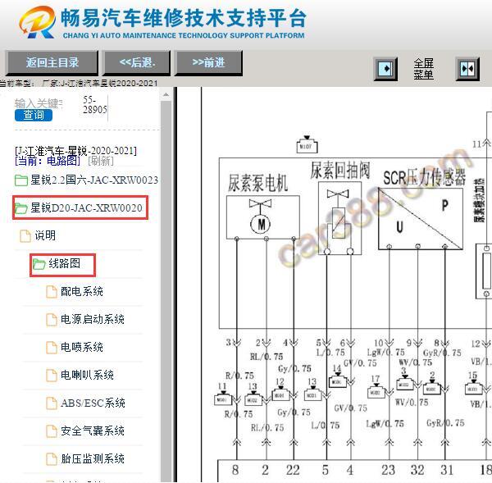
Task: Click the Chang Yi platform logo
Action: [37, 23]
